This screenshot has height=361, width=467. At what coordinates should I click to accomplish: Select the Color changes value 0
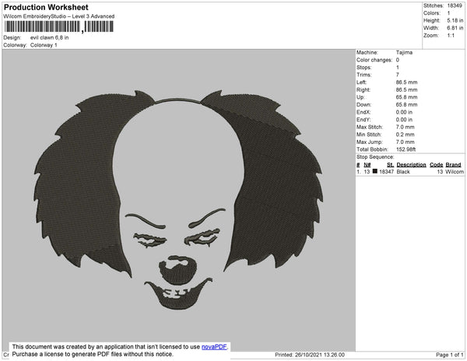[x=398, y=60]
